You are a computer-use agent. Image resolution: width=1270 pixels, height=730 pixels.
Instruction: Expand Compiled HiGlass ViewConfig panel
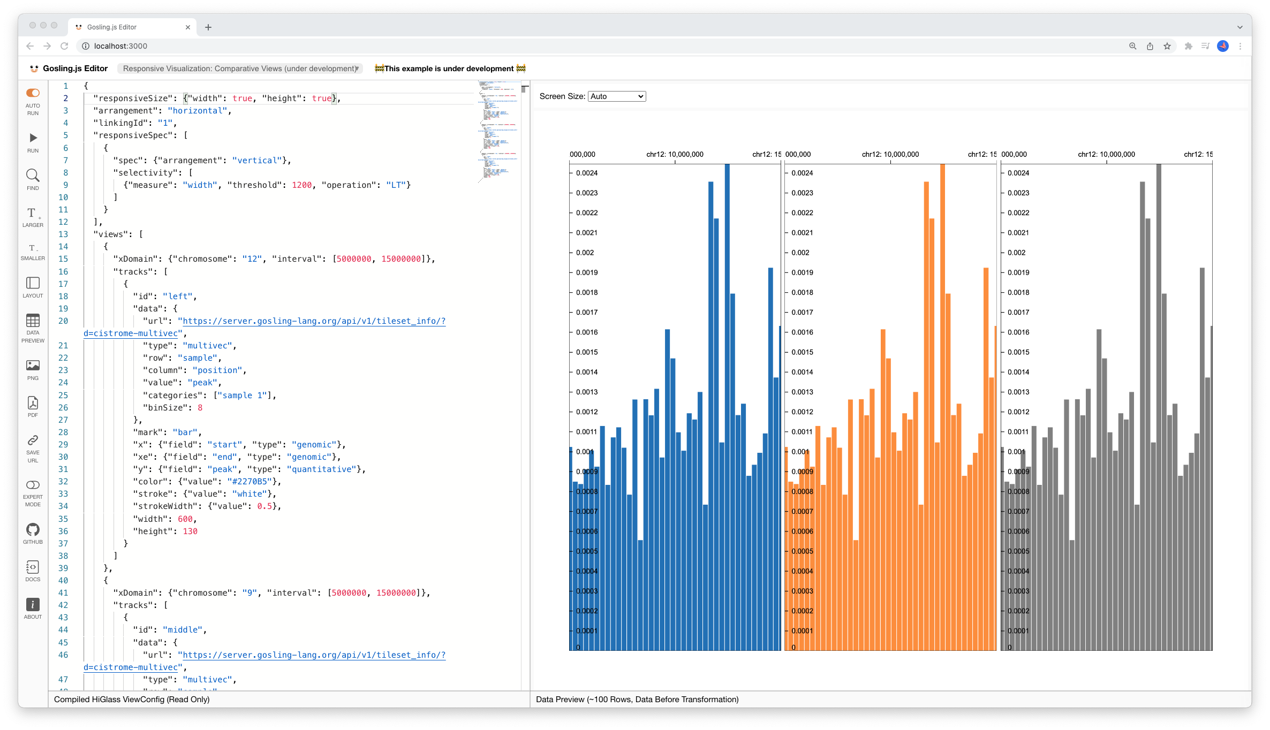tap(132, 699)
